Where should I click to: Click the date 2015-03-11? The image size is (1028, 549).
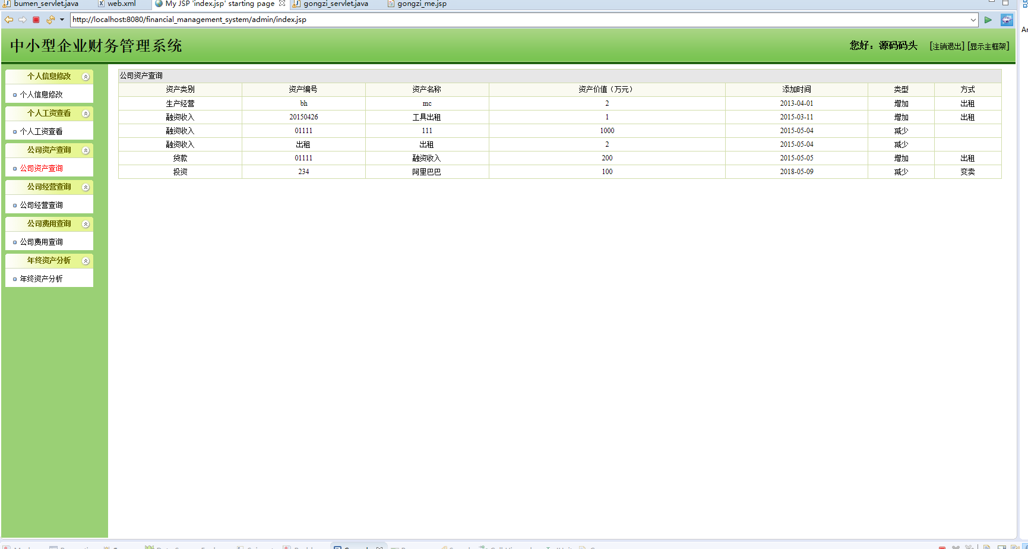796,117
